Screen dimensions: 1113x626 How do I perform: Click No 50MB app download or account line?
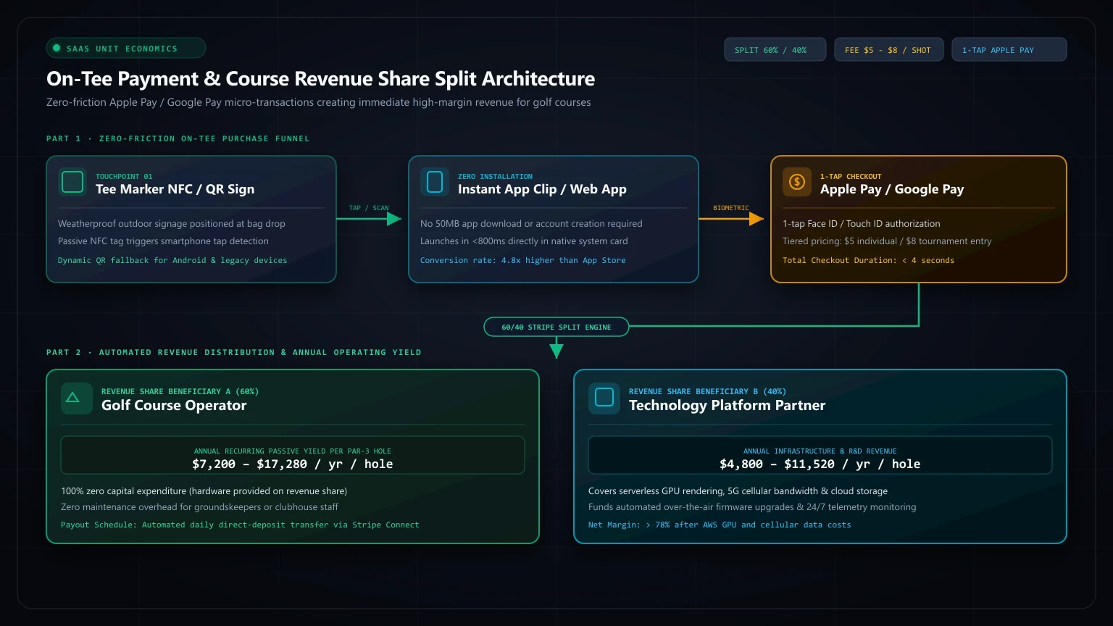point(531,224)
